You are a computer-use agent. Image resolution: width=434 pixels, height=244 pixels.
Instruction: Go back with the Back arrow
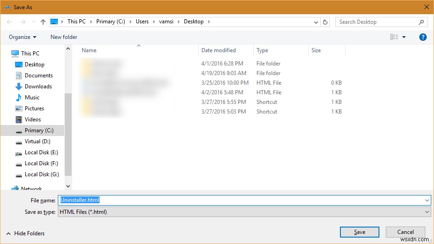click(9, 22)
